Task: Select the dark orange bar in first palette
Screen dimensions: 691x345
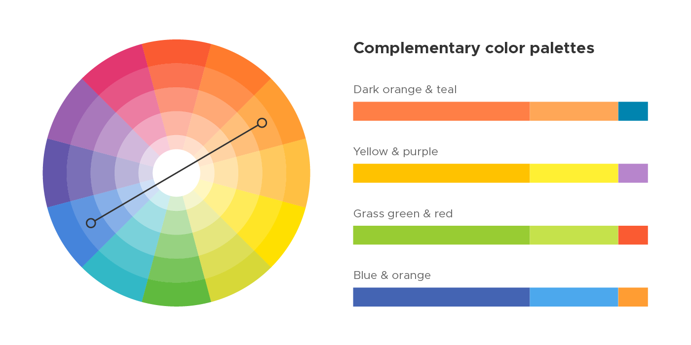Action: (x=441, y=111)
